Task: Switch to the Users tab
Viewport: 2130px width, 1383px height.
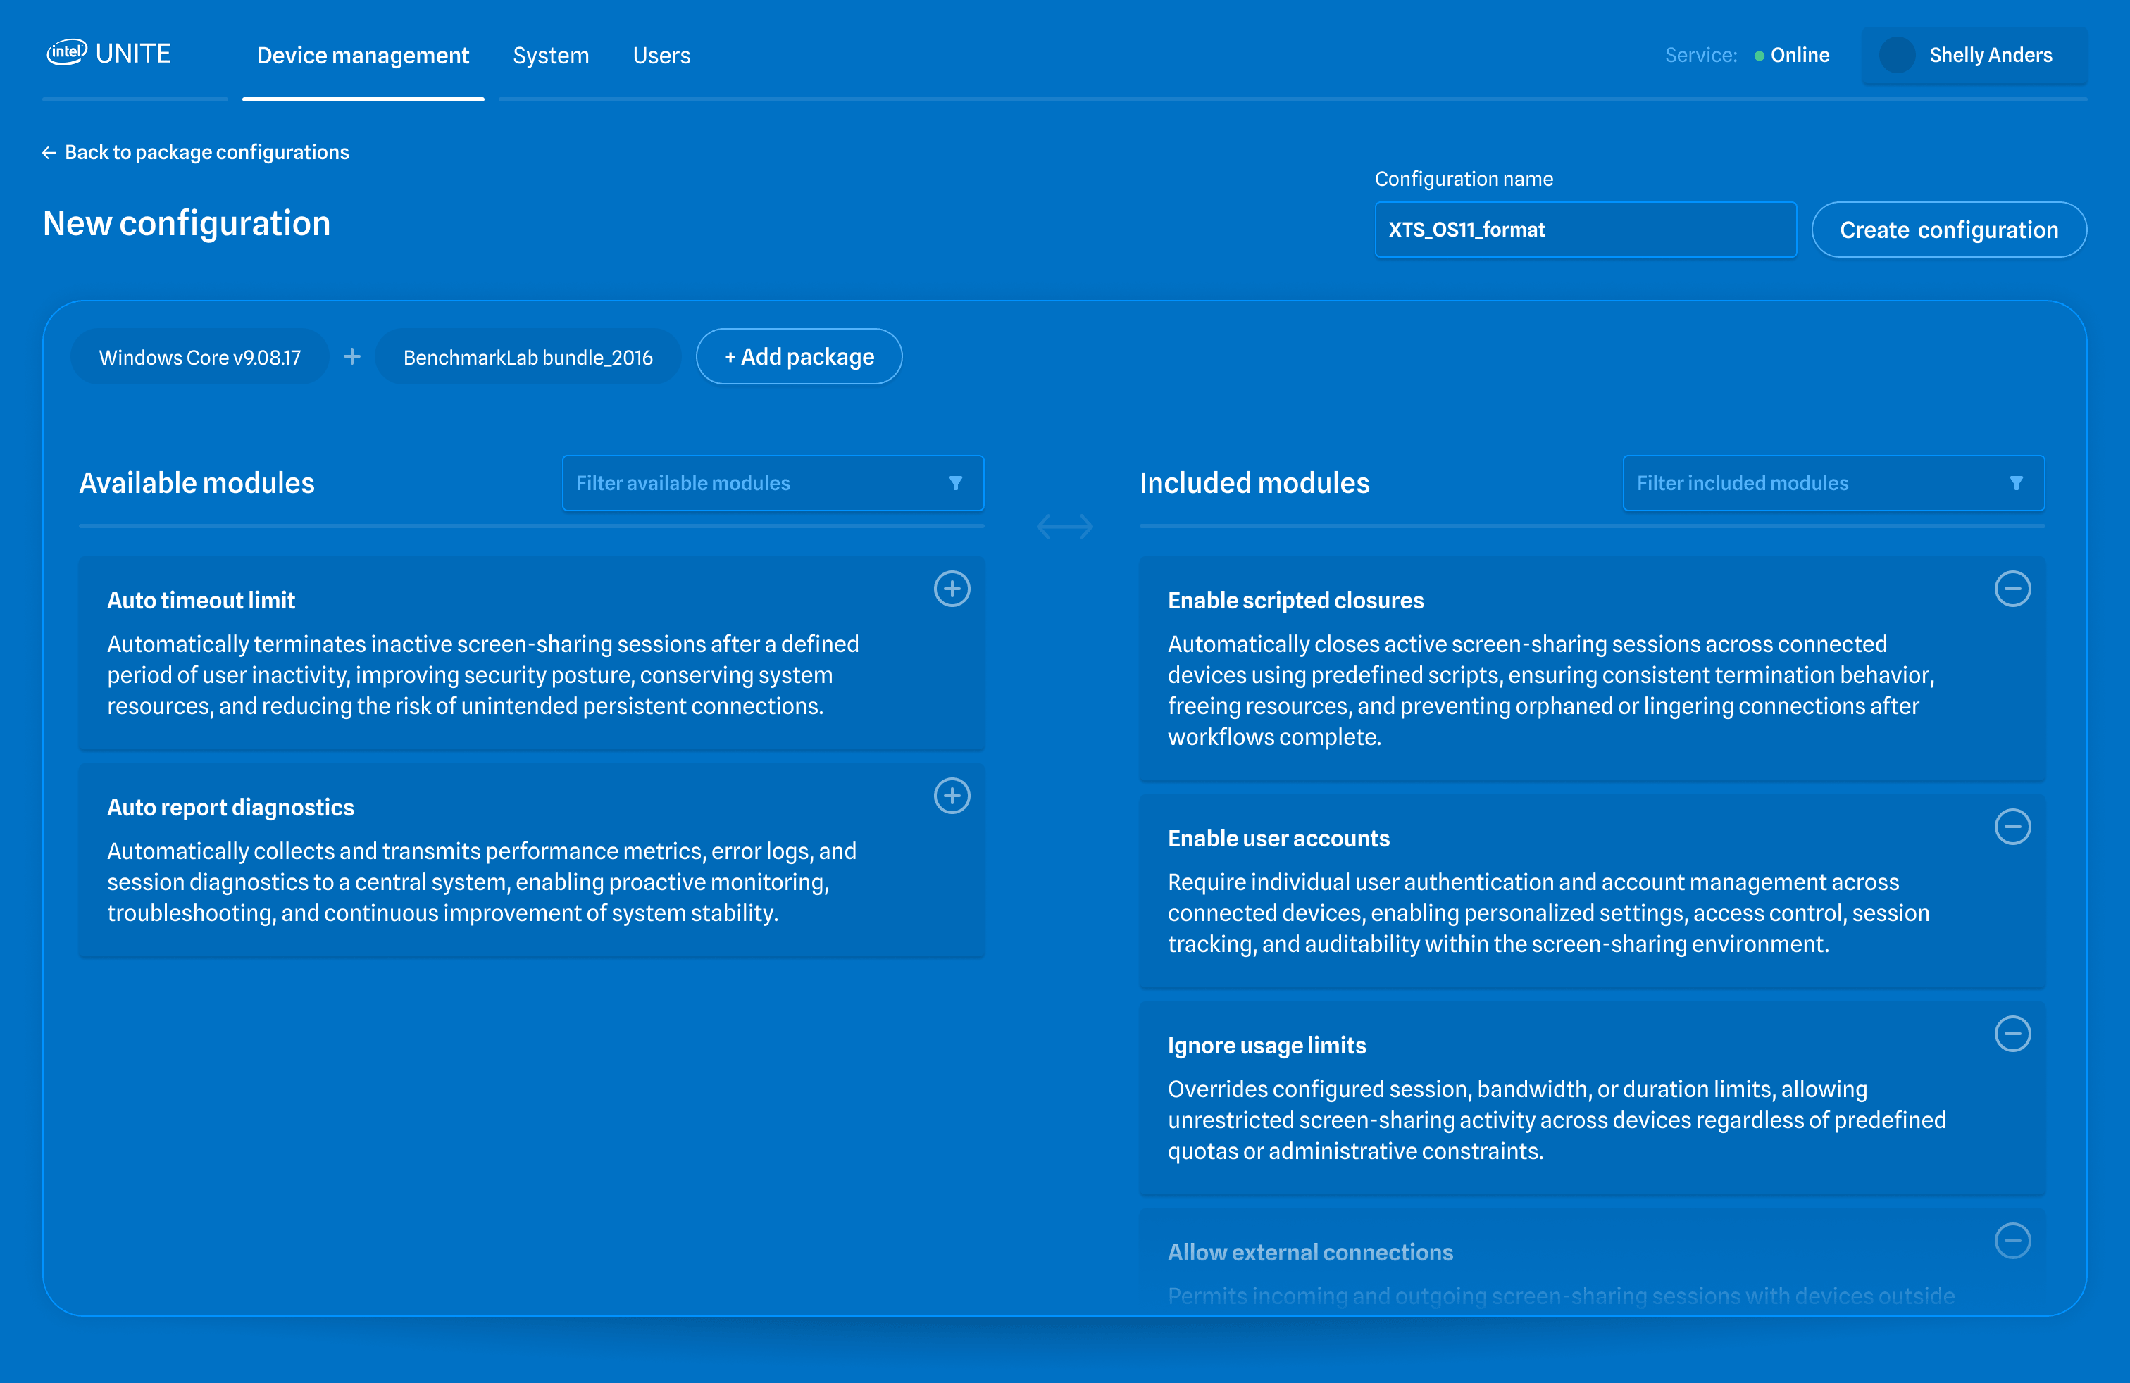Action: pos(661,54)
